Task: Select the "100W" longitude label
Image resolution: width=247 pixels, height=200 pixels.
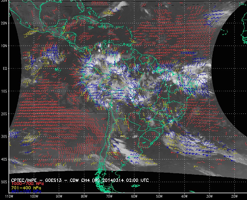Action: (x=34, y=196)
